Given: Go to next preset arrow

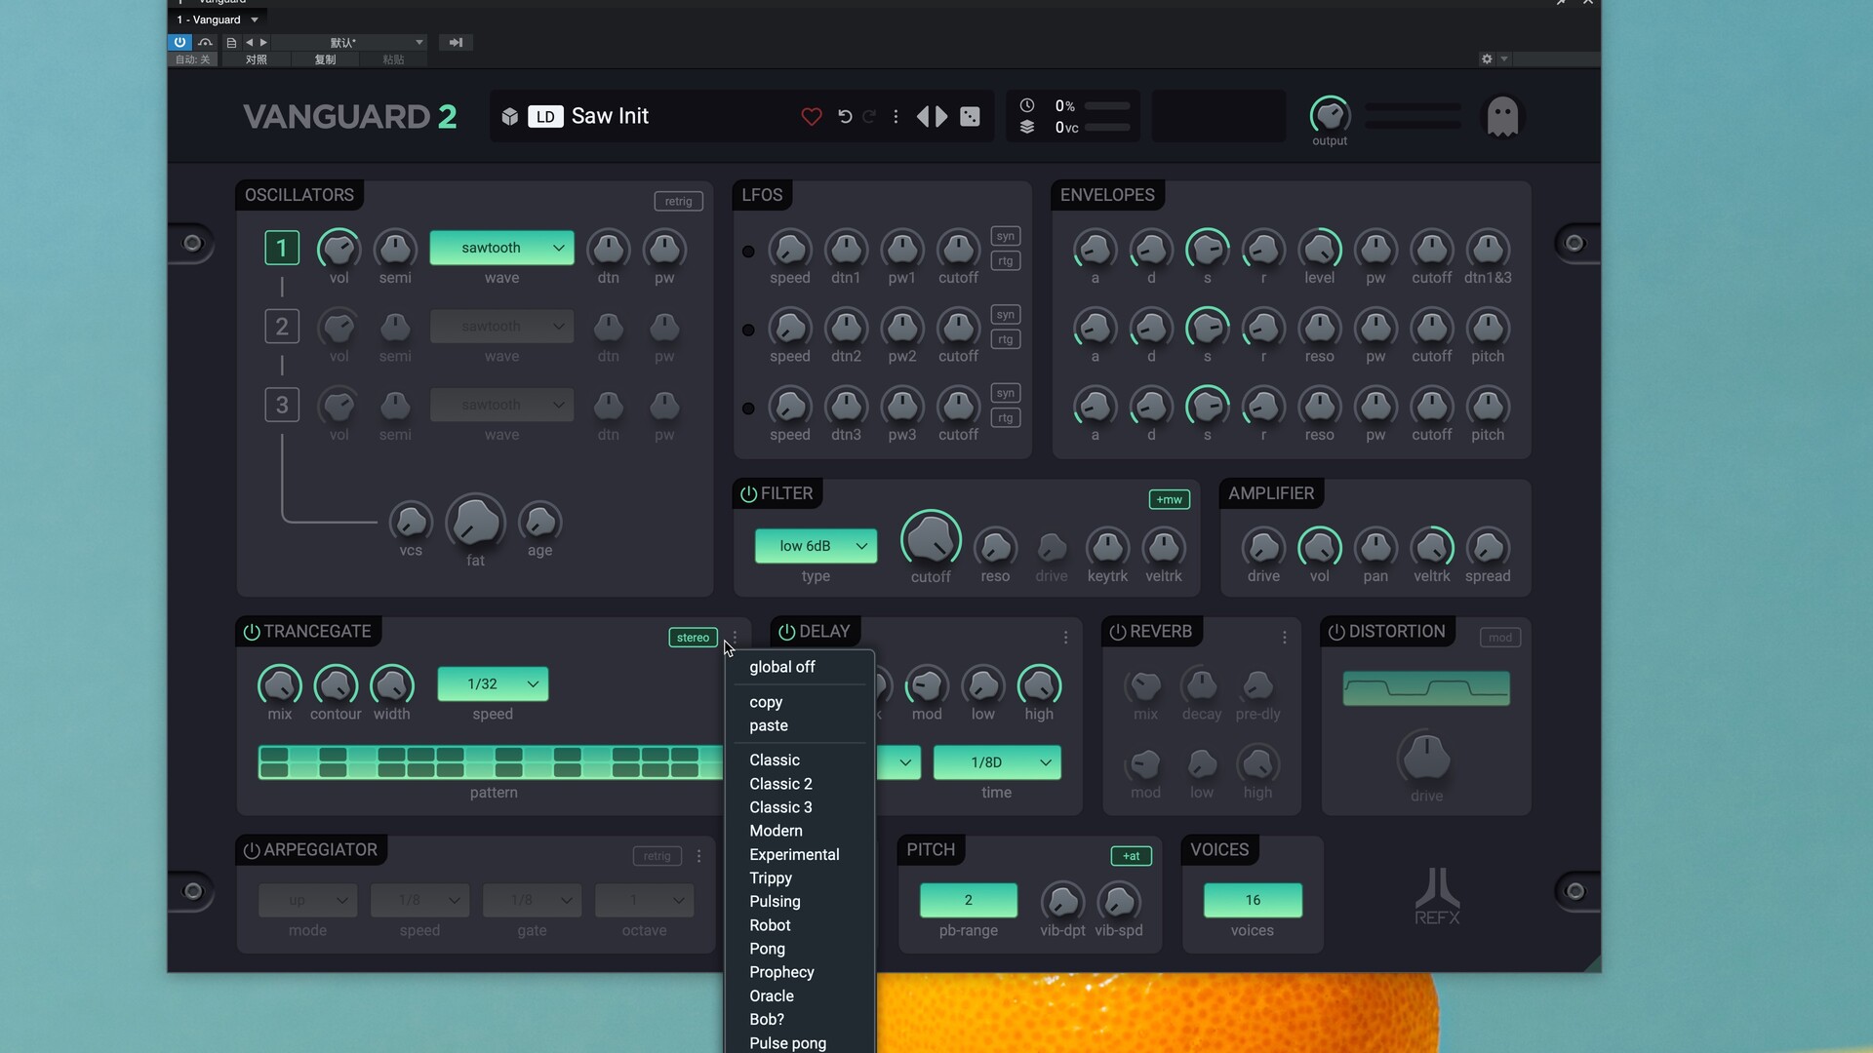Looking at the screenshot, I should click(941, 117).
